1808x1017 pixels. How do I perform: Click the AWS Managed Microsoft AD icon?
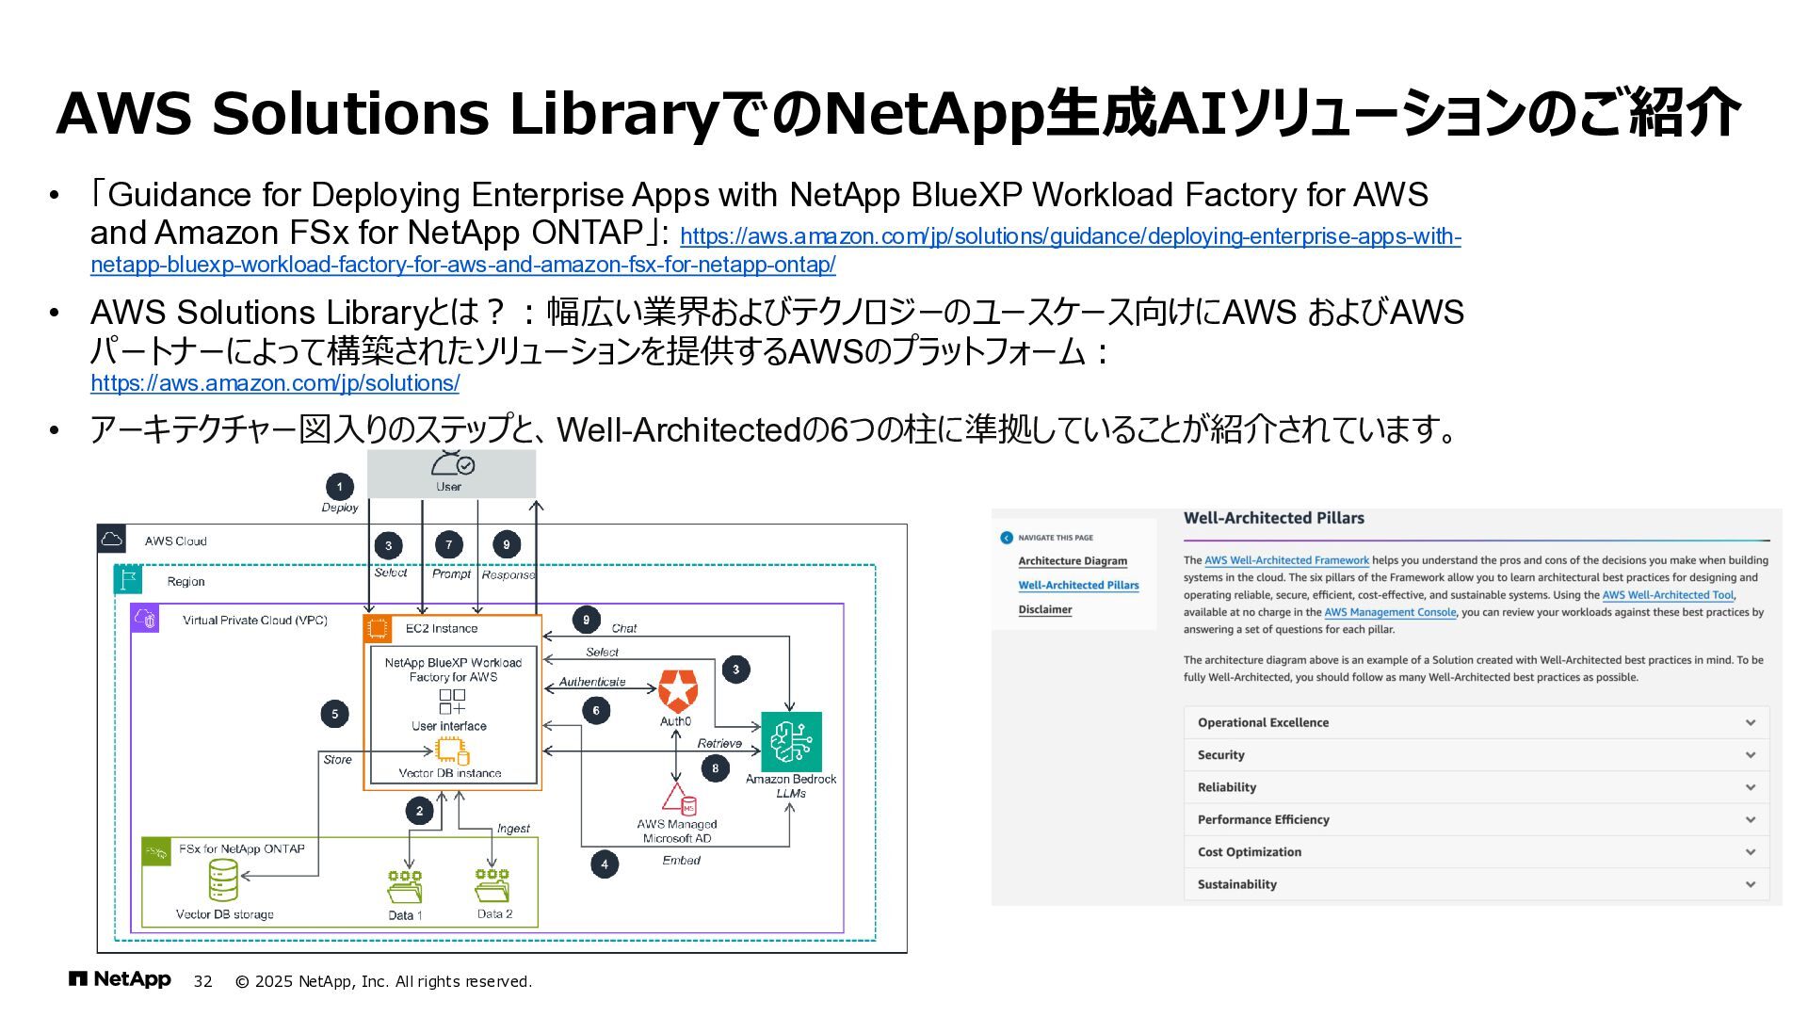[679, 799]
